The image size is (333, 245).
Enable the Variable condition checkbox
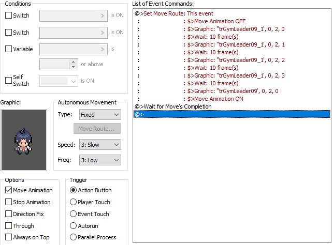[8, 50]
